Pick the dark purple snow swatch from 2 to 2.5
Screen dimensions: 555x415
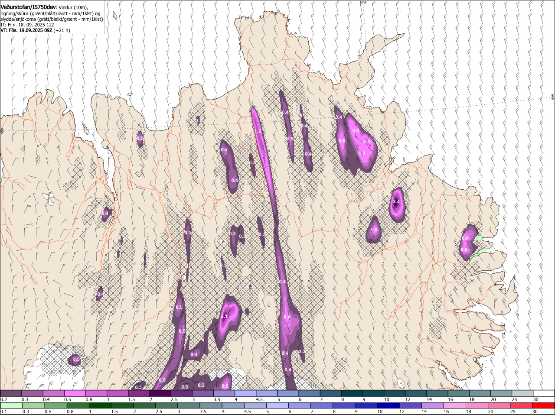[x=160, y=393]
